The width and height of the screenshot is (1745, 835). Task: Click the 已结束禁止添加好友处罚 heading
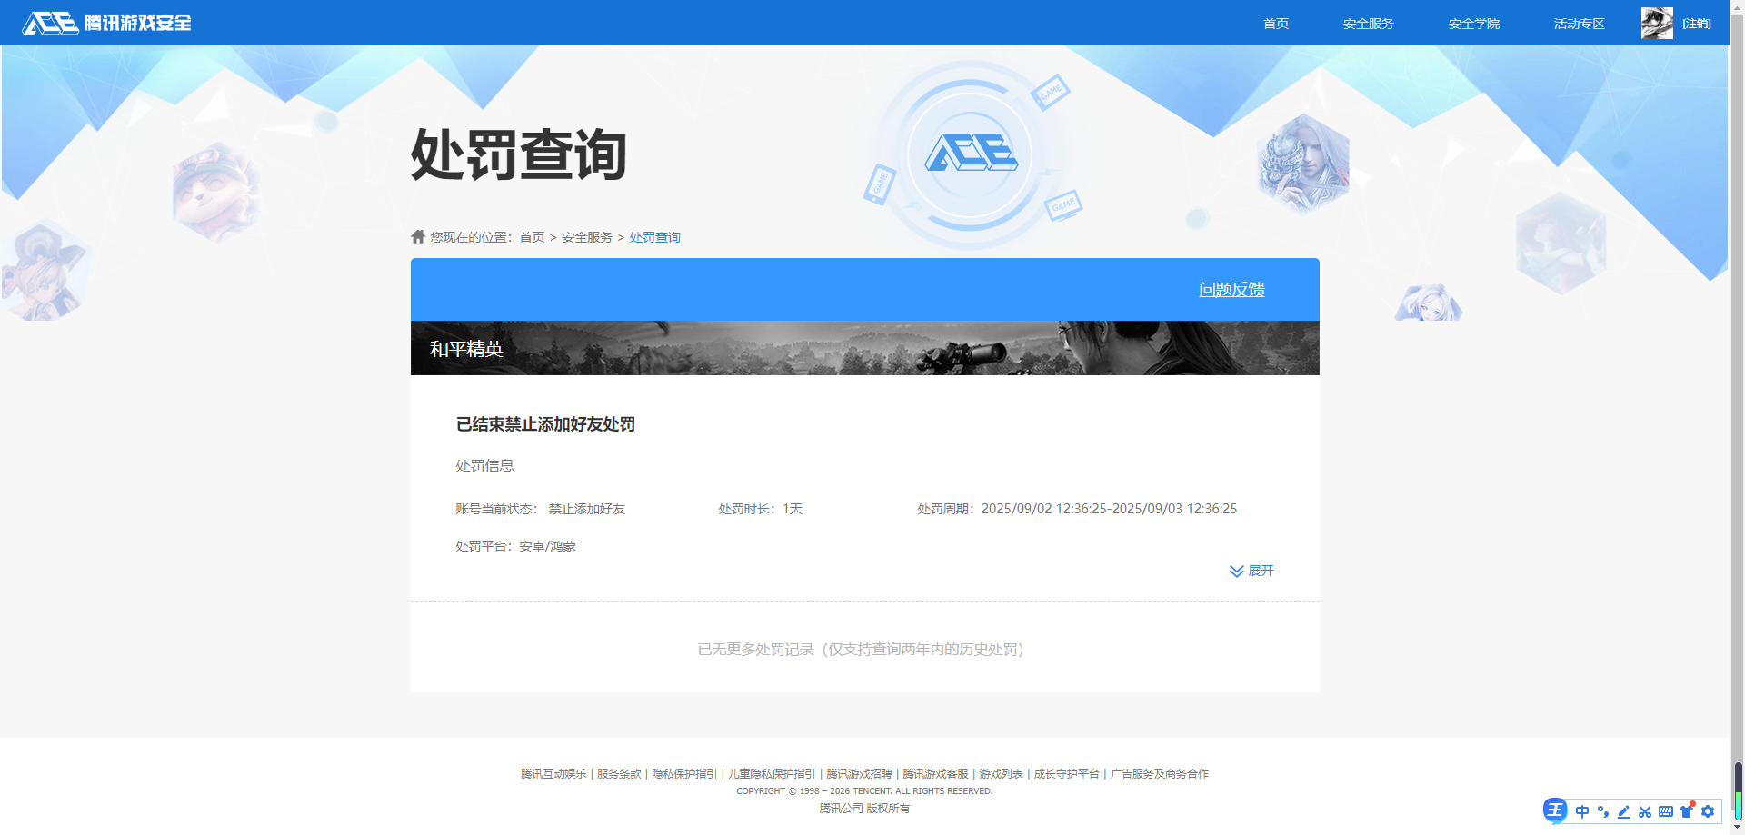pos(545,424)
